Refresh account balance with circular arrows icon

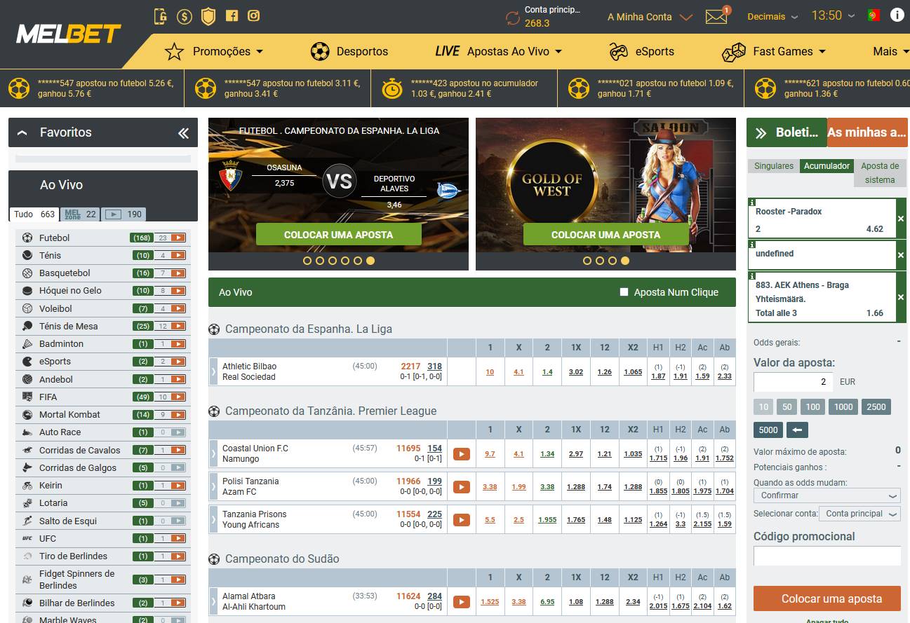point(513,18)
